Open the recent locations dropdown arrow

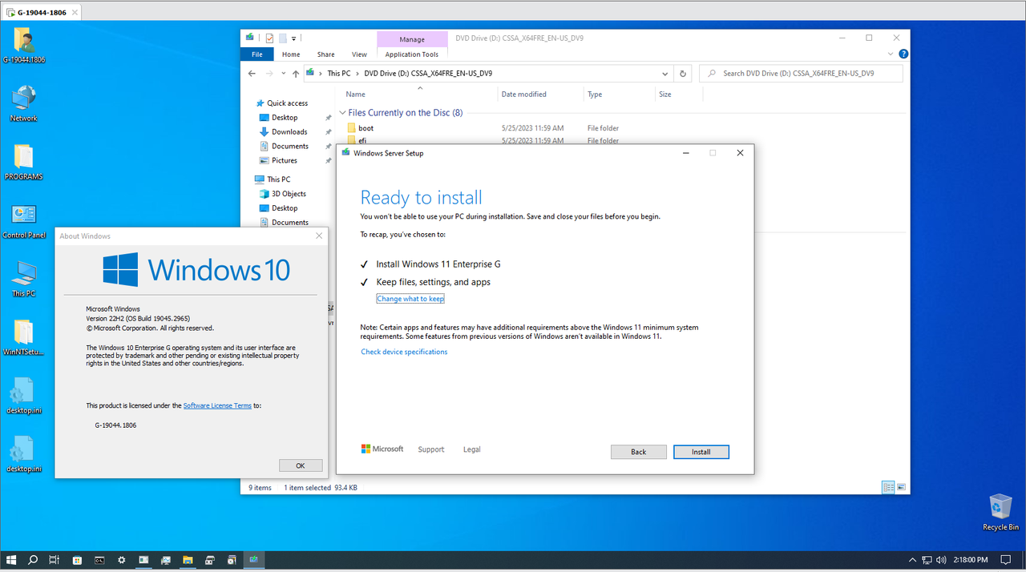[x=284, y=74]
